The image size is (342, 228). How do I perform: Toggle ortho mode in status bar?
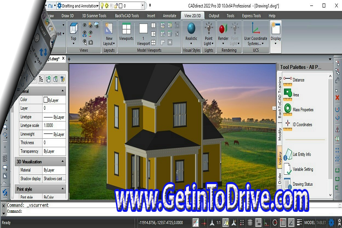click(266, 223)
